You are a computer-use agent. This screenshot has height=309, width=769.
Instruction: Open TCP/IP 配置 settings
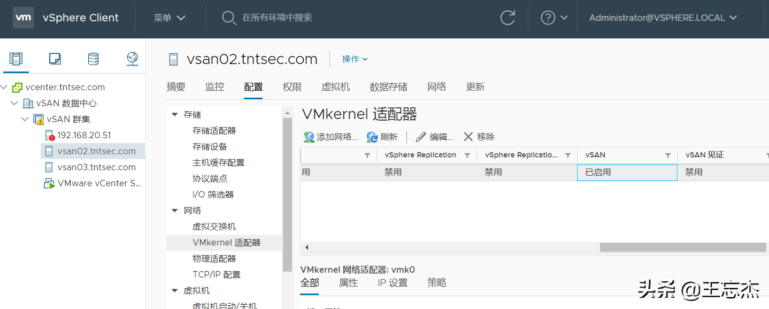coord(217,275)
